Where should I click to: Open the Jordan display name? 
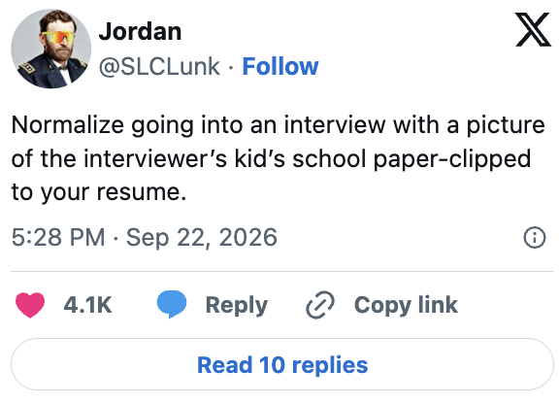(x=140, y=31)
